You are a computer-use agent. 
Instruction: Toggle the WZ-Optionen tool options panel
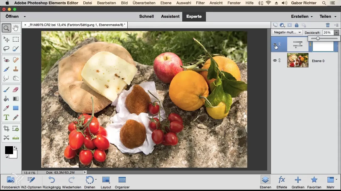31,182
